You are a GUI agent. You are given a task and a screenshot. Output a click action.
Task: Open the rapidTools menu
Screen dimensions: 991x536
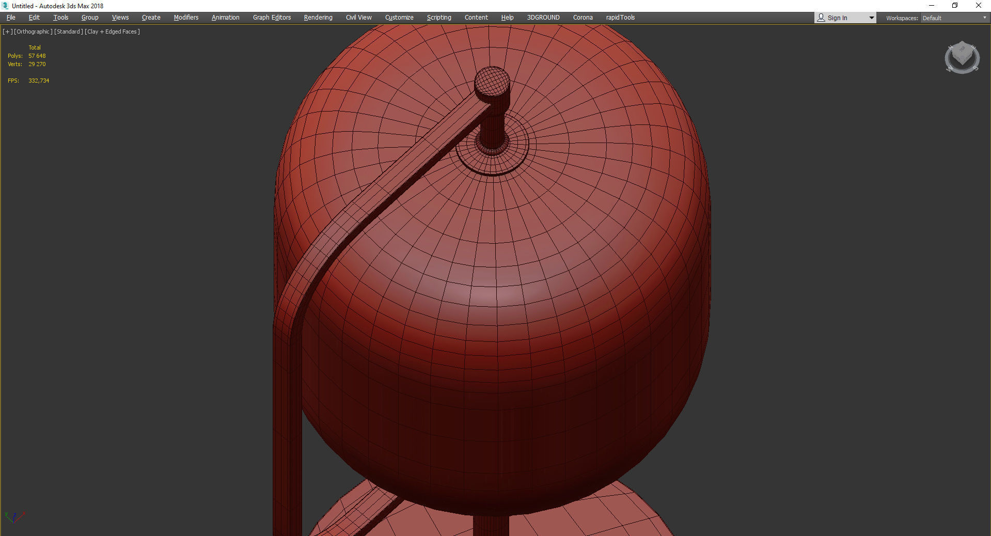click(620, 18)
